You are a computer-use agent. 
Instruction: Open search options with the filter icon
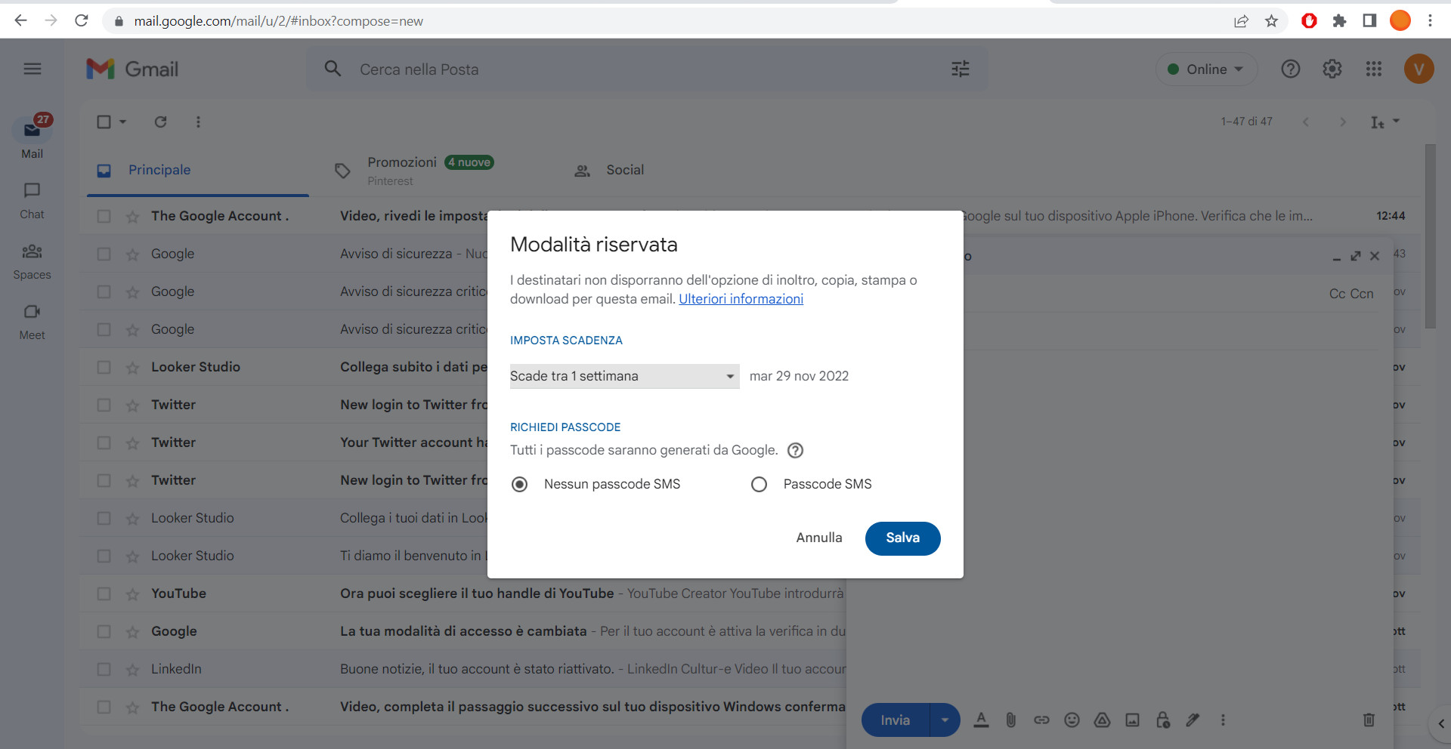click(960, 69)
